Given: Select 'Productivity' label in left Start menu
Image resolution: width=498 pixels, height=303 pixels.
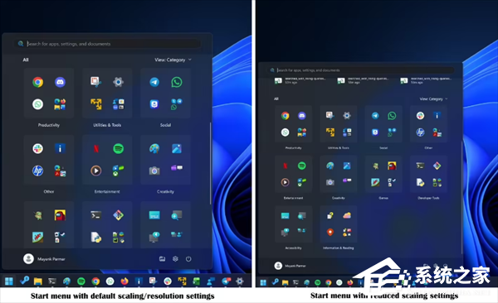Looking at the screenshot, I should click(x=49, y=125).
